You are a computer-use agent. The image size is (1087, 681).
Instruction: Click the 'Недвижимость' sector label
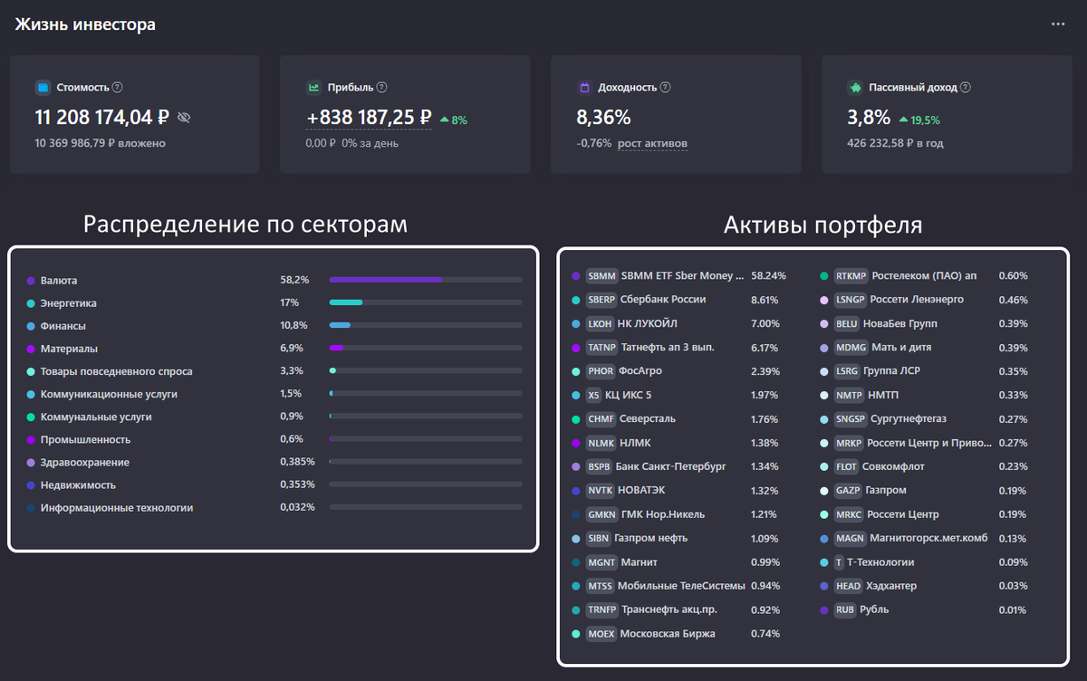(x=79, y=485)
